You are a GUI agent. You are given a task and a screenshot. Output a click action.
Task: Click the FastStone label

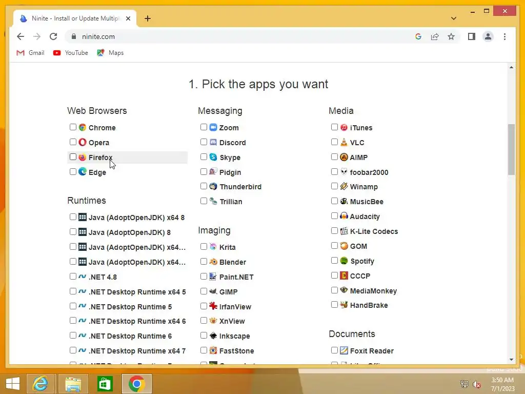tap(237, 351)
